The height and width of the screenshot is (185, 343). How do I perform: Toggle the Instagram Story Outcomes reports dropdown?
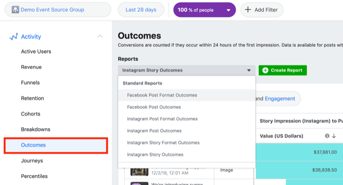[x=187, y=70]
